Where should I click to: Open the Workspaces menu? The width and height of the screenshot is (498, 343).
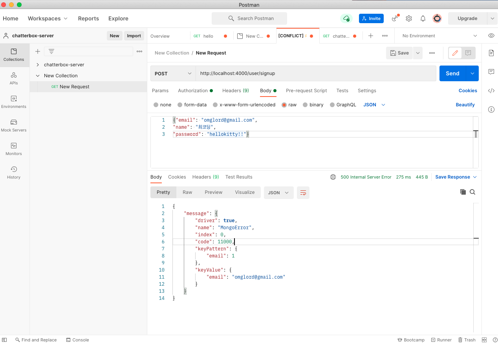coord(48,18)
